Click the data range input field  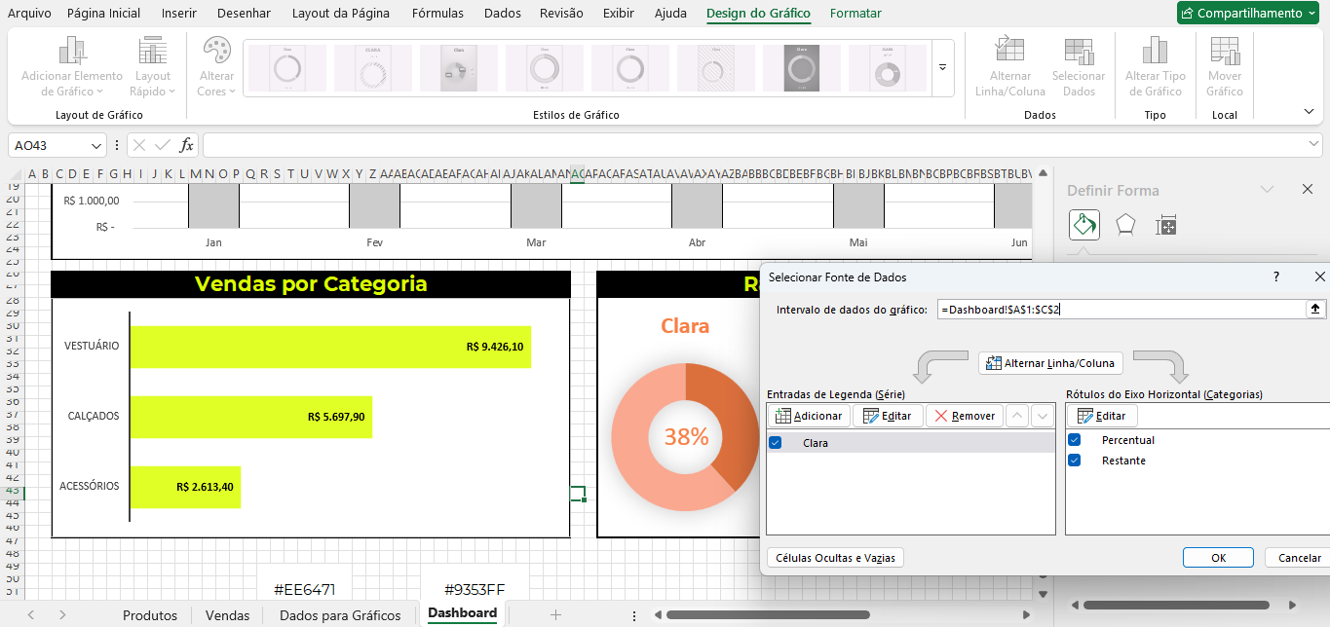point(1121,309)
